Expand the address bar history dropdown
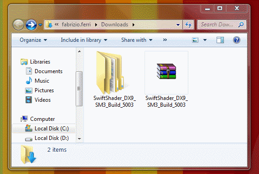This screenshot has width=259, height=174. pos(178,25)
